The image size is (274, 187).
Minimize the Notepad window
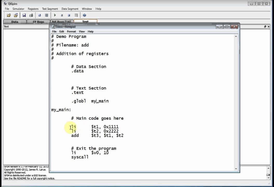pos(219,26)
